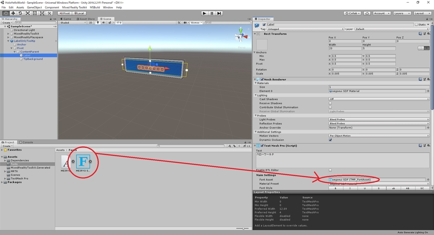Open Mesh Renderer gear settings menu
This screenshot has width=434, height=235.
pos(428,79)
